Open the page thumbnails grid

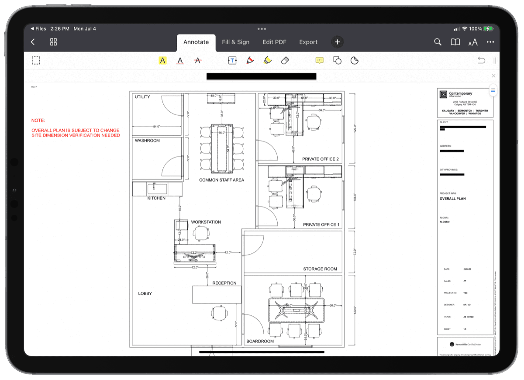[x=53, y=42]
